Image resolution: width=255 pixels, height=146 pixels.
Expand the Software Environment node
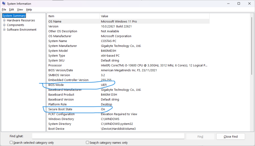[4, 30]
